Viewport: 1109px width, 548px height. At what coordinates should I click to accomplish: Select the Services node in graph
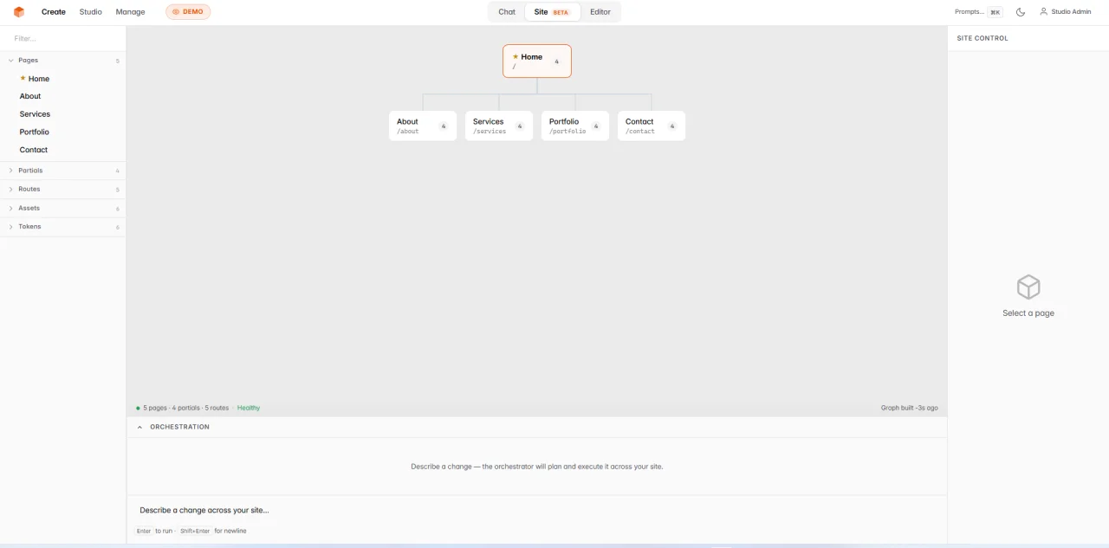(x=499, y=126)
